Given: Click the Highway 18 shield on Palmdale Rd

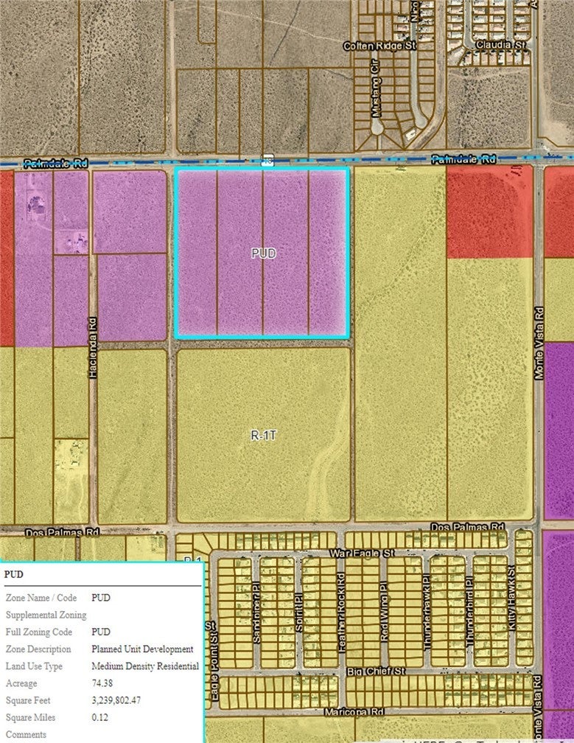Looking at the screenshot, I should (x=268, y=160).
